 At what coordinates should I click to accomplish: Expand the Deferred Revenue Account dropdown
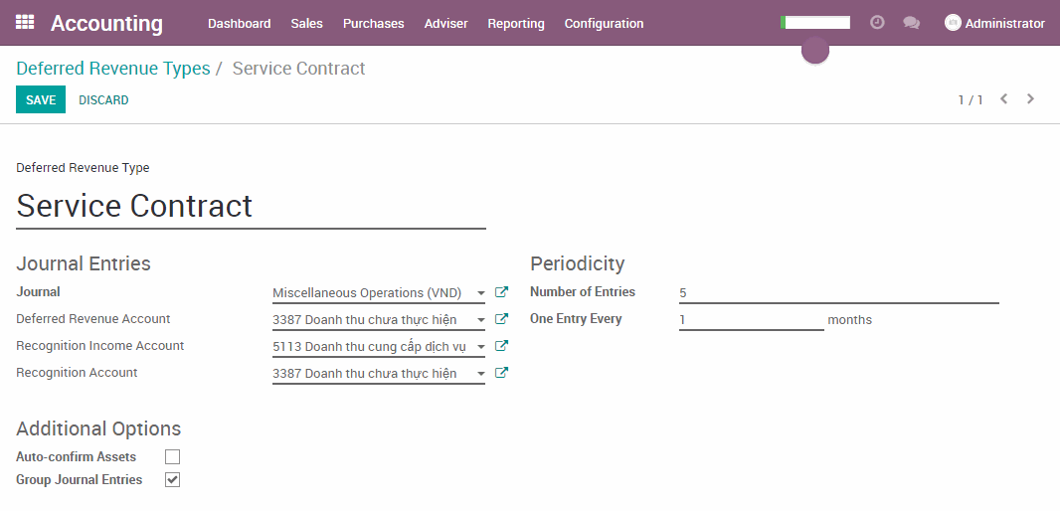coord(480,320)
